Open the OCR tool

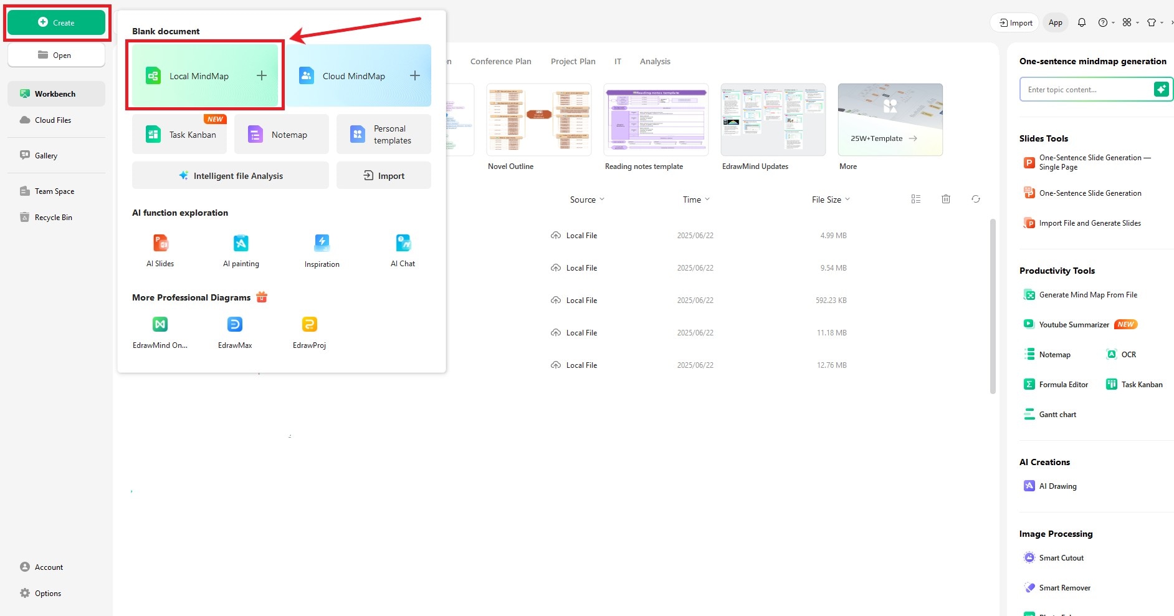coord(1120,355)
